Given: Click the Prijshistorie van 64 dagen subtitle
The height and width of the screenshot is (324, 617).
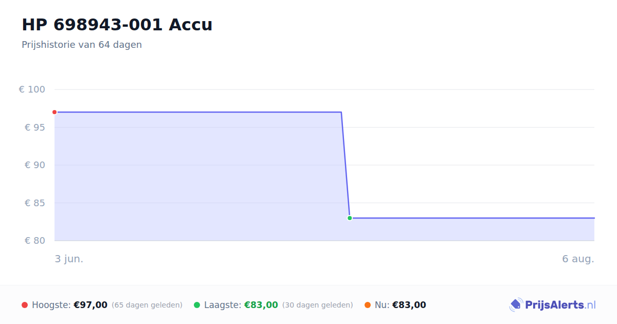Looking at the screenshot, I should tap(82, 45).
